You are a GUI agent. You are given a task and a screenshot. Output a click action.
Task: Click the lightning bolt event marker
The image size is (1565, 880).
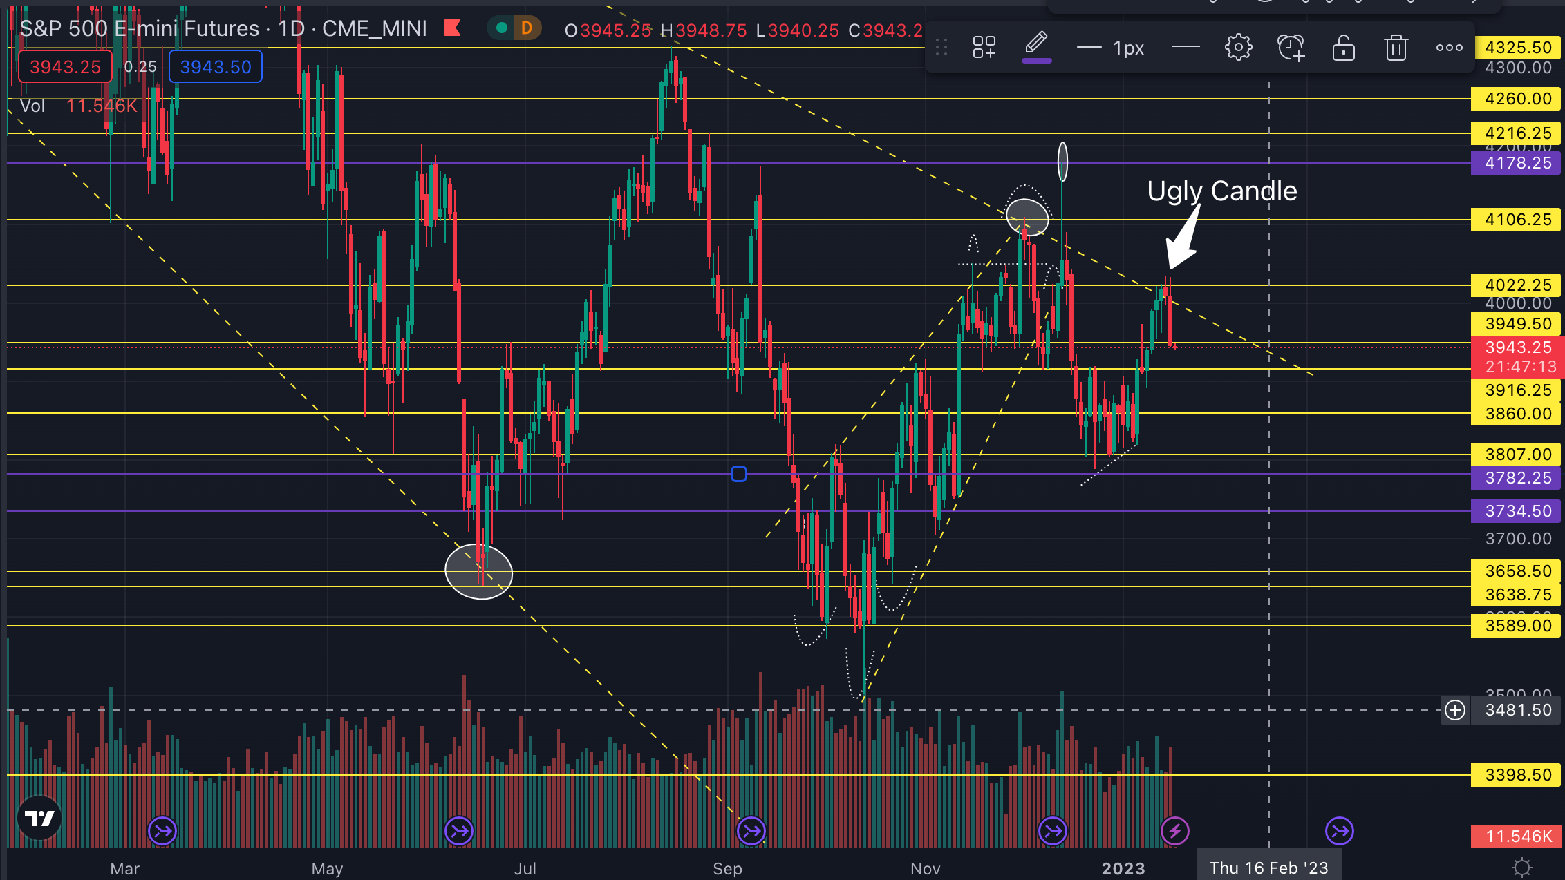click(x=1175, y=831)
